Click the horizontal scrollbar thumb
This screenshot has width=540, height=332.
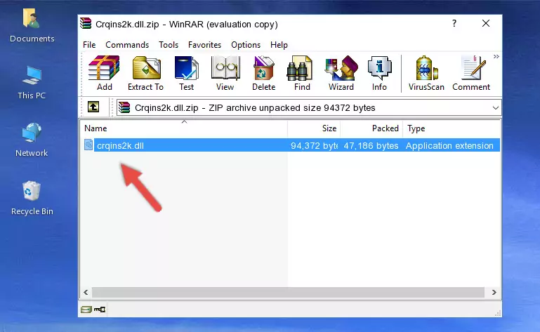288,293
